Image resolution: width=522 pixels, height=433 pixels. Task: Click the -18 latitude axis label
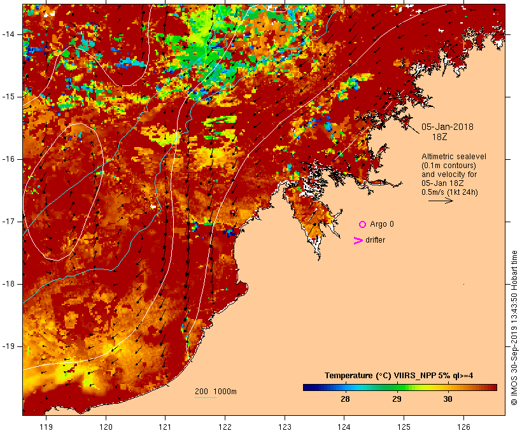8,284
